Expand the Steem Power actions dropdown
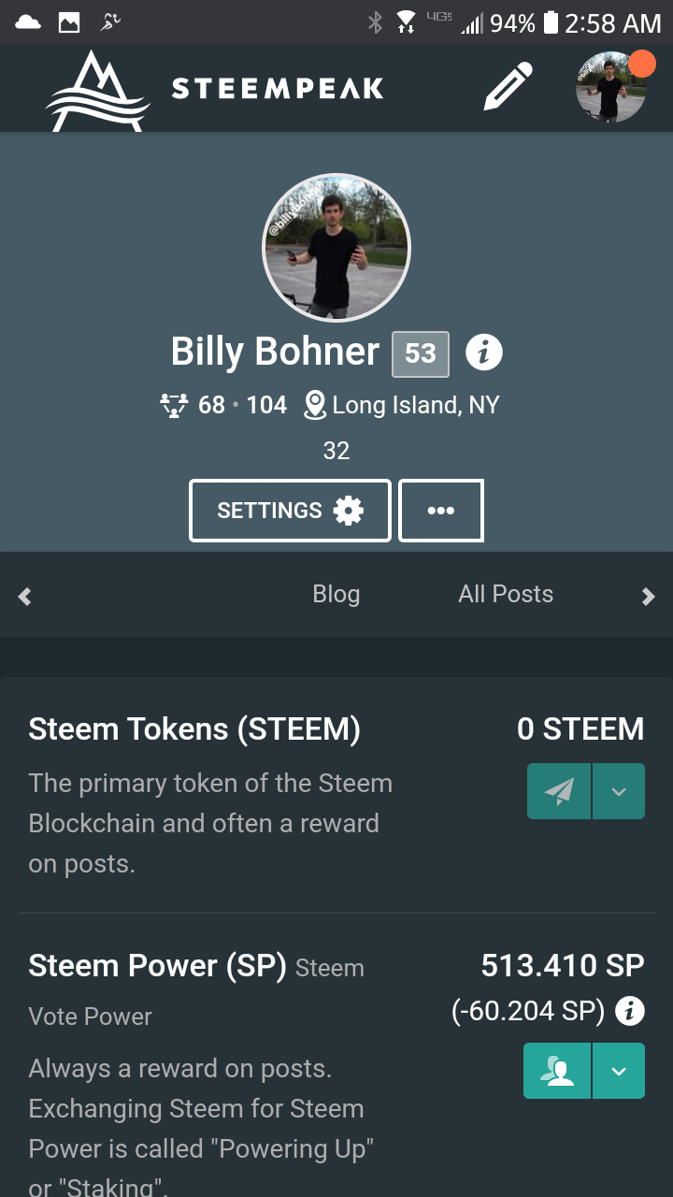The image size is (673, 1197). click(x=618, y=1071)
